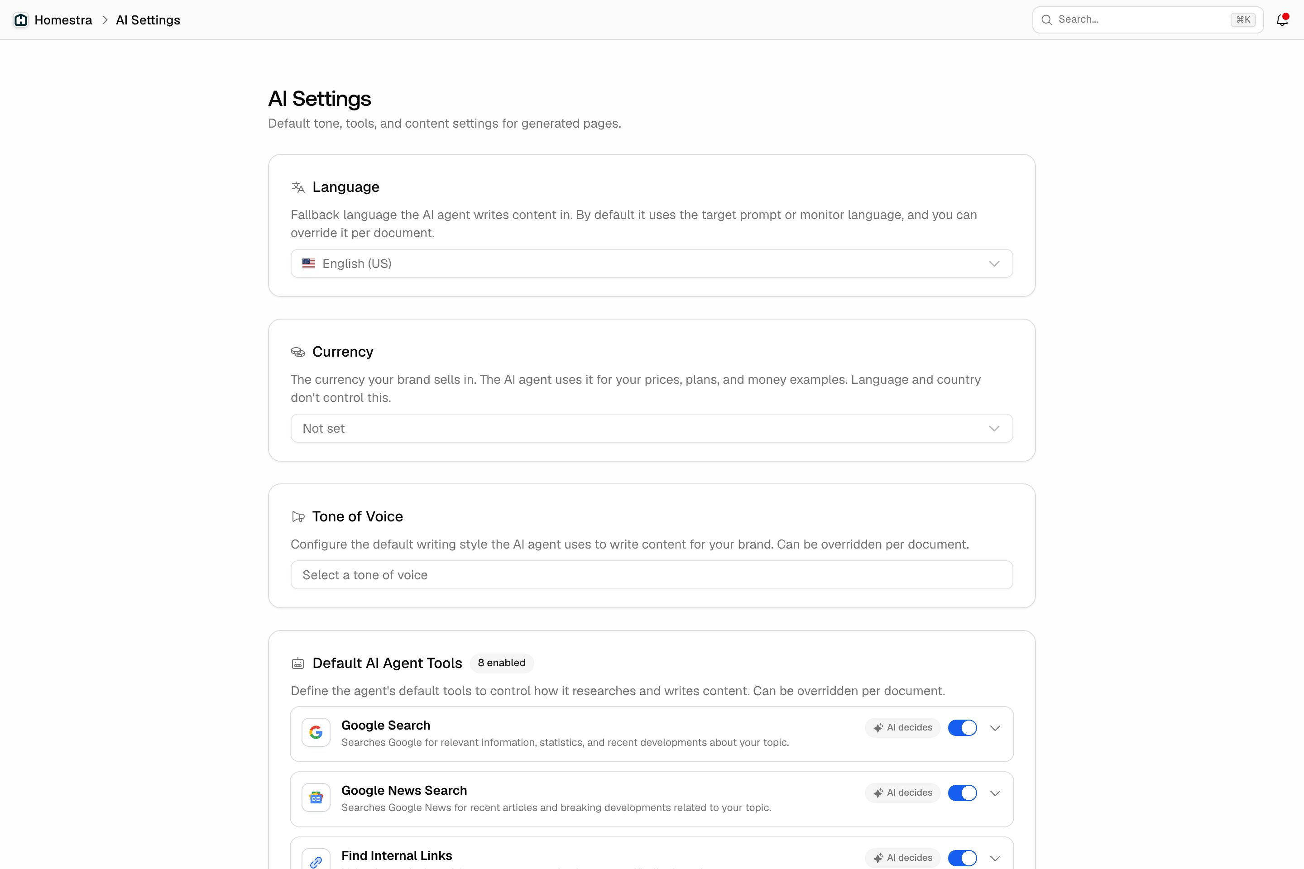Image resolution: width=1304 pixels, height=869 pixels.
Task: Click the Homestra logo icon
Action: tap(21, 20)
